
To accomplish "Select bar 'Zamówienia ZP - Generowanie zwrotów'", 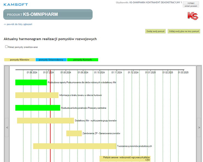I will [74, 133].
